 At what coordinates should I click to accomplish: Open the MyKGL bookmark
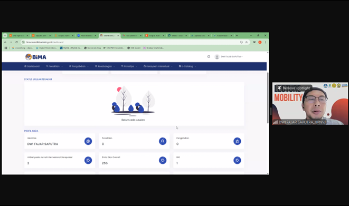tap(70, 48)
